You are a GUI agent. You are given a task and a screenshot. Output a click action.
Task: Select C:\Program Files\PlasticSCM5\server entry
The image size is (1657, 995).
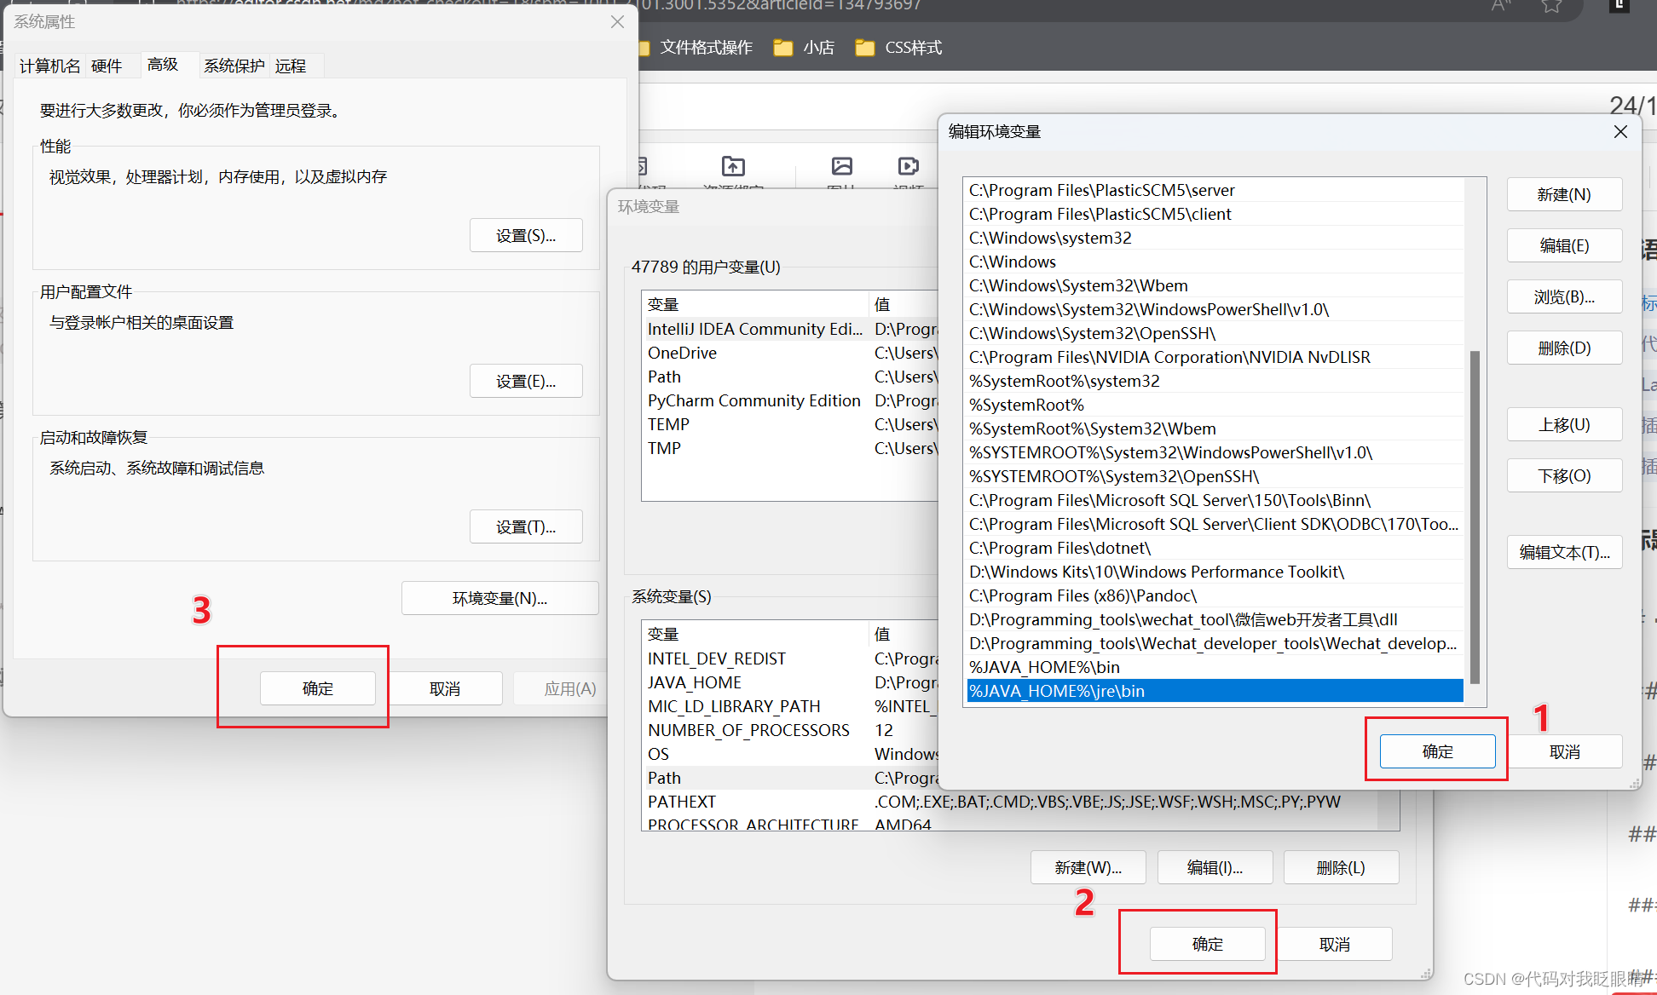click(x=1215, y=190)
